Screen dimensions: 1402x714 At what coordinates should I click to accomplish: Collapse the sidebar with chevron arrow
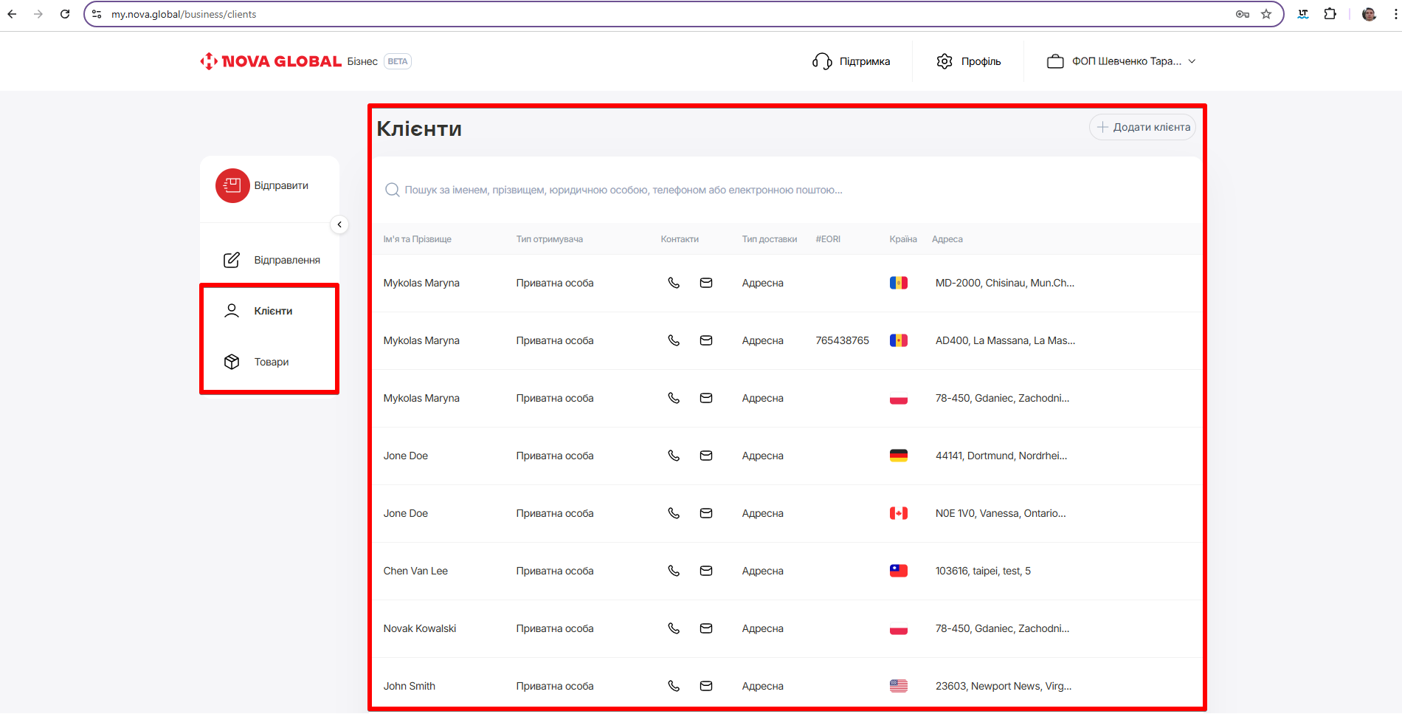point(339,224)
